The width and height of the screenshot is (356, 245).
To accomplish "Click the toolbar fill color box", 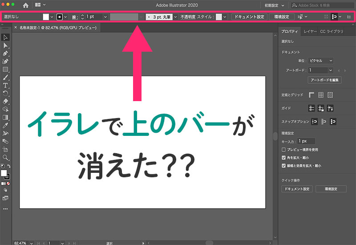I will pyautogui.click(x=4, y=173).
